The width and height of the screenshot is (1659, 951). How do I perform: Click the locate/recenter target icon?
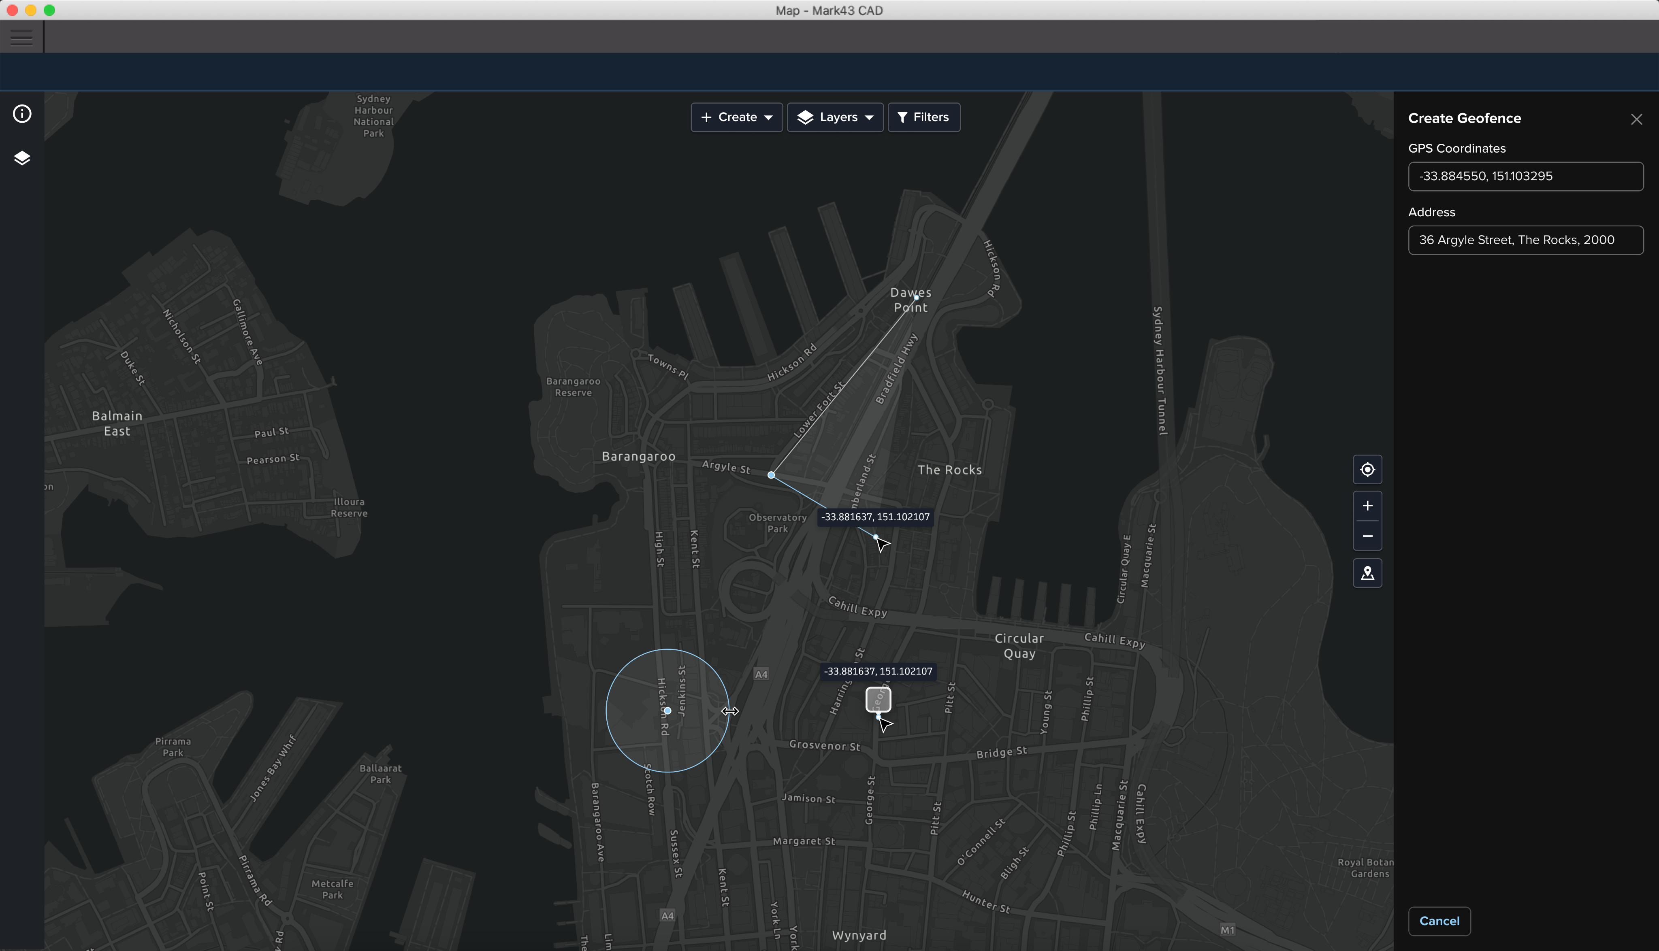[1367, 470]
